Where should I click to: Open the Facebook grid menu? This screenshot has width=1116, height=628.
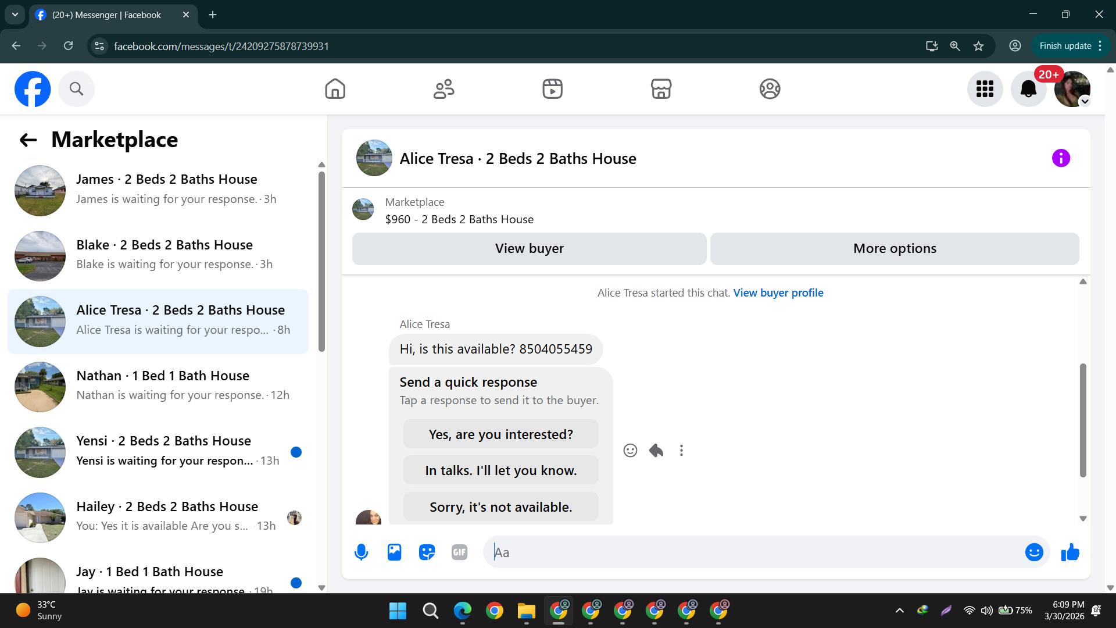coord(985,89)
